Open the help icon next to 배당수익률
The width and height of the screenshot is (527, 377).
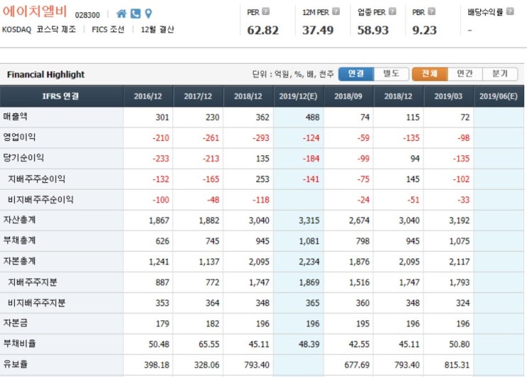[x=510, y=11]
